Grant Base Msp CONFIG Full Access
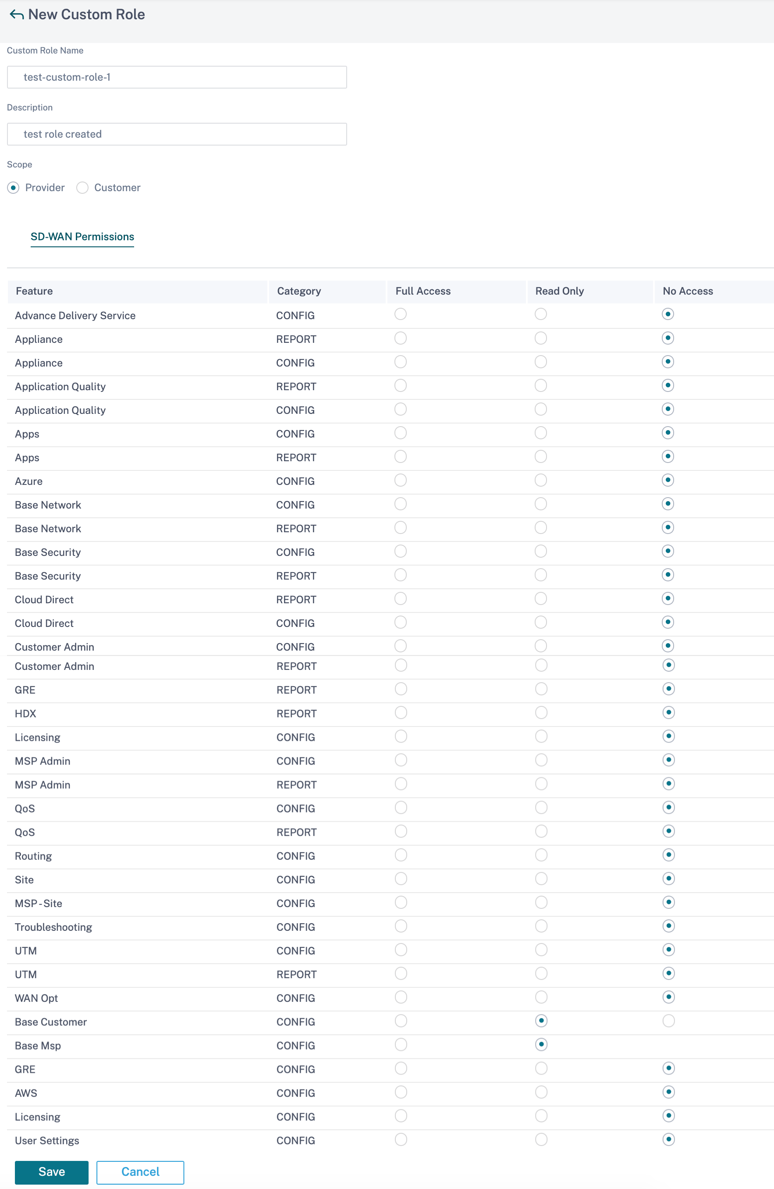 (x=401, y=1045)
